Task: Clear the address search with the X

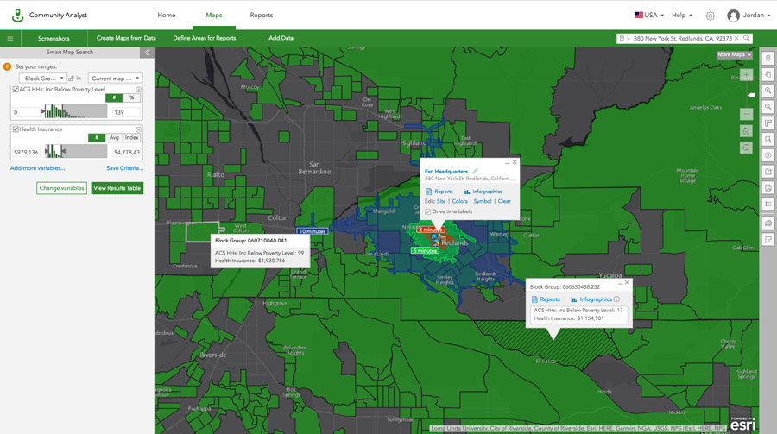Action: tap(736, 38)
